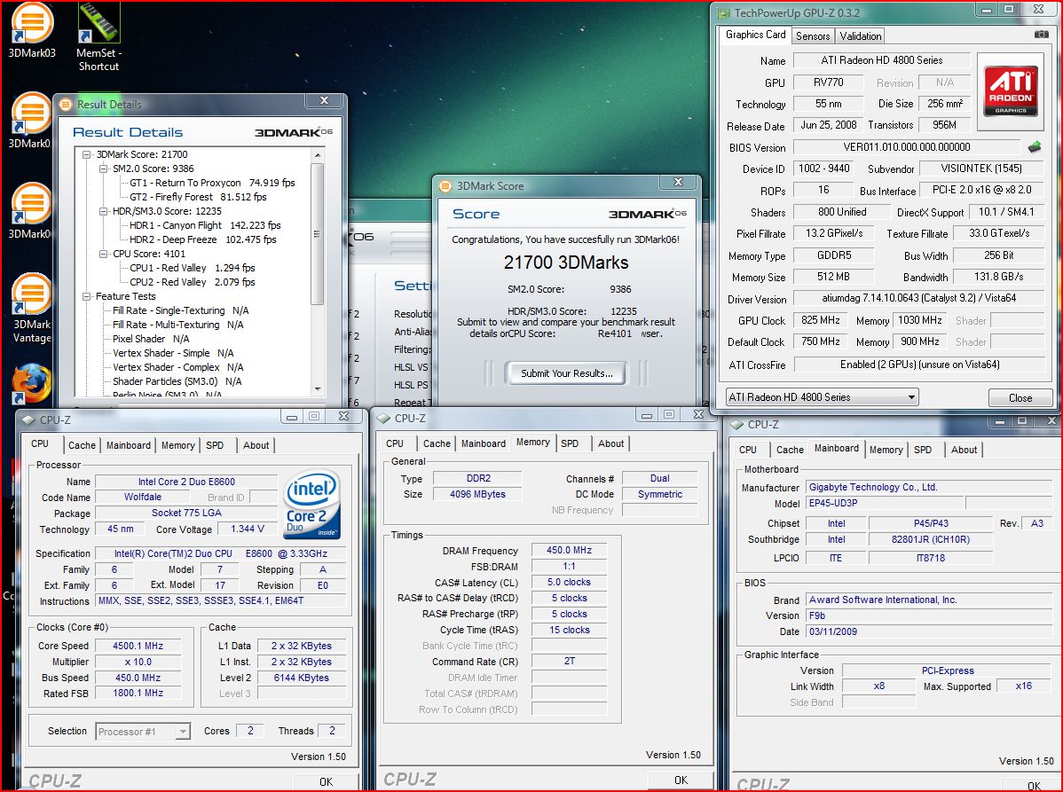
Task: Select Fill Rate - Single-Texturing row
Action: click(180, 311)
